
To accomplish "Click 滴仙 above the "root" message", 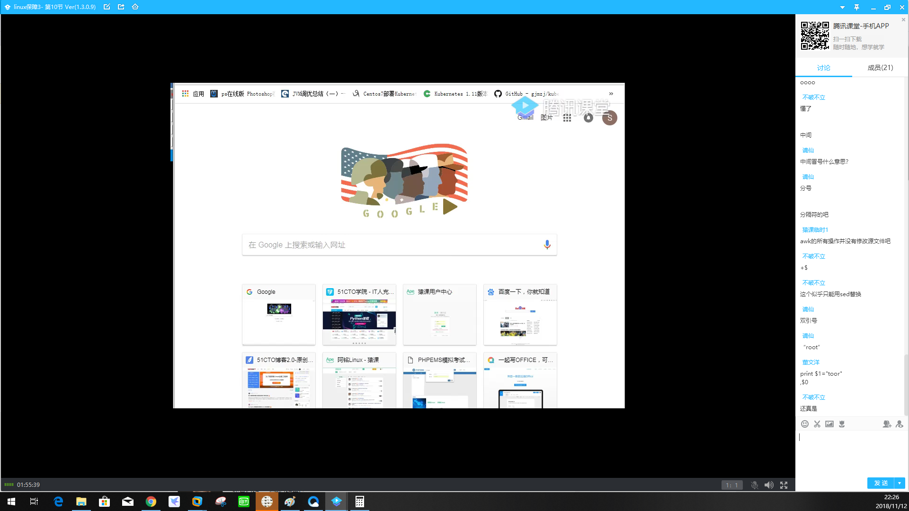I will coord(808,336).
